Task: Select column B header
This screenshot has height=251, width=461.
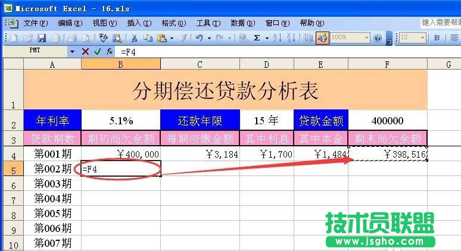Action: (121, 64)
